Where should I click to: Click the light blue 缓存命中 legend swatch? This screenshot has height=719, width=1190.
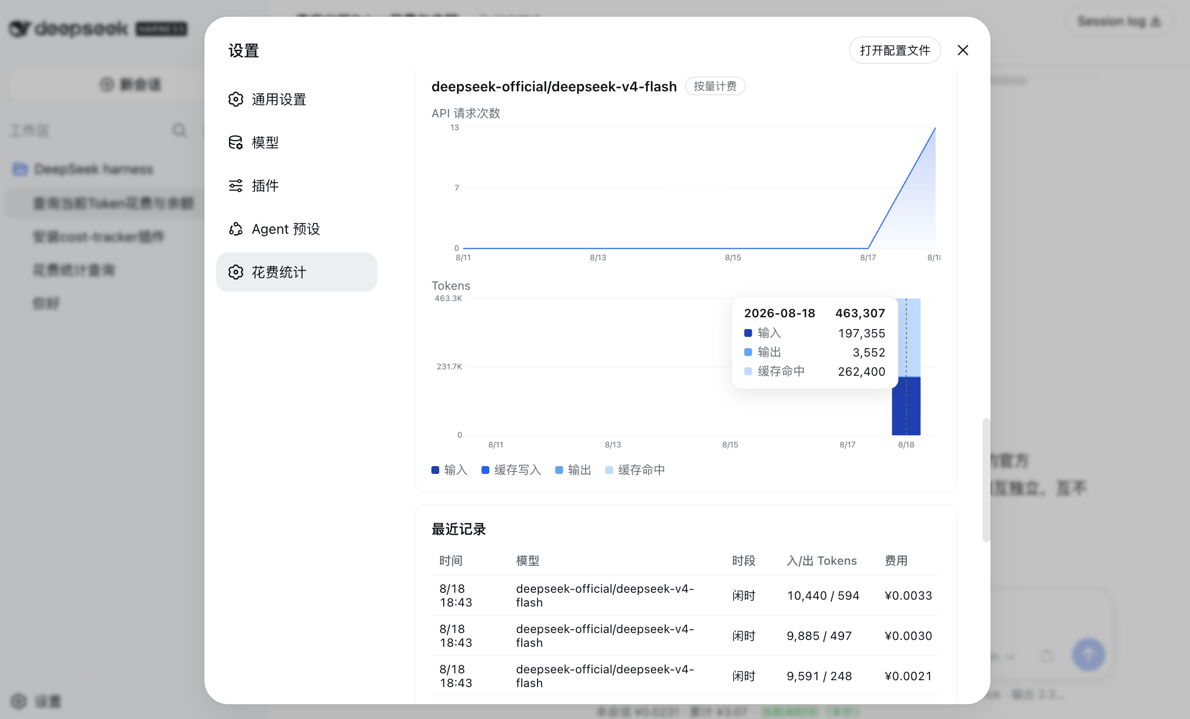click(x=609, y=470)
